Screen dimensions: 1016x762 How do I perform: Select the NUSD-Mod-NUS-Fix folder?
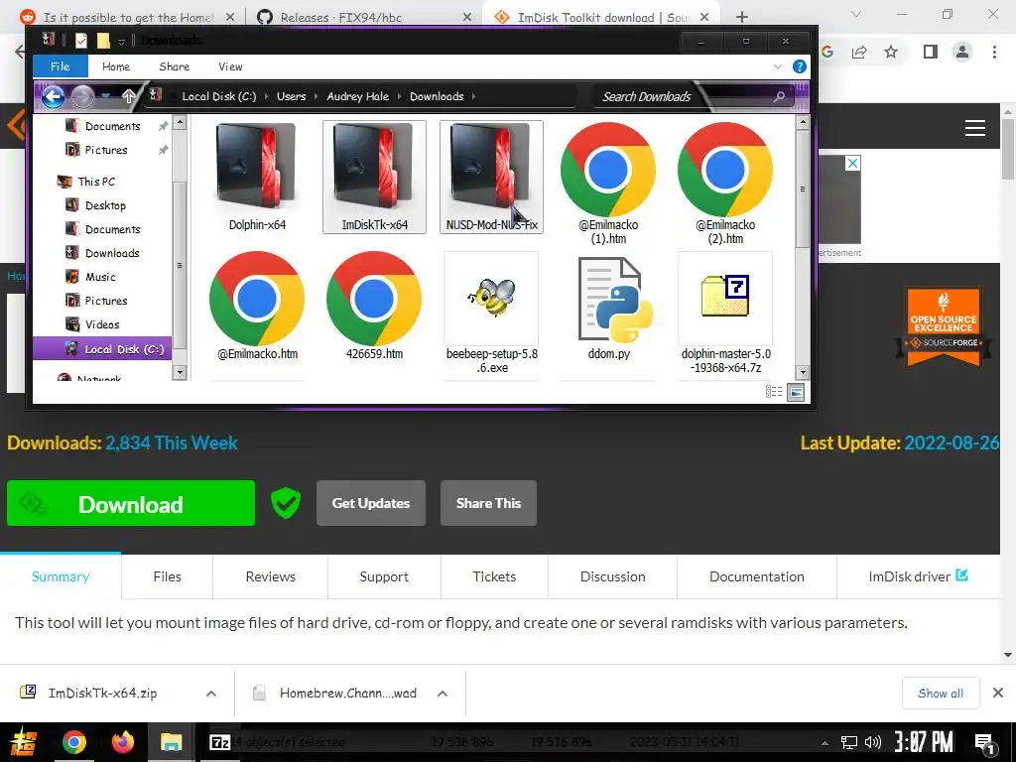coord(491,177)
